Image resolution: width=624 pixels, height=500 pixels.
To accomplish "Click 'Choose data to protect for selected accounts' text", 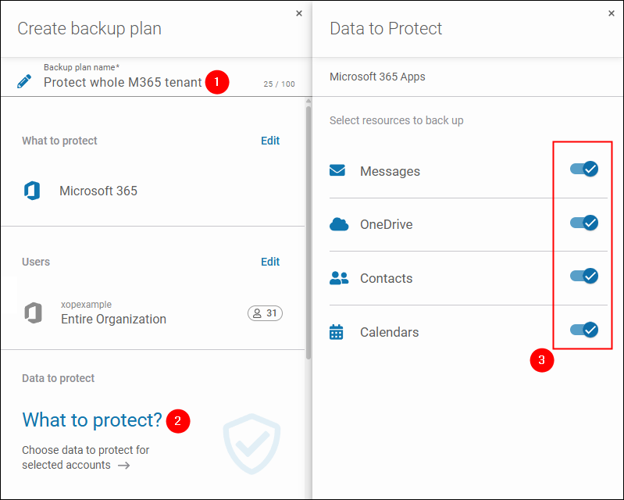I will [86, 457].
